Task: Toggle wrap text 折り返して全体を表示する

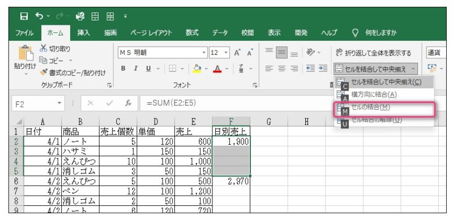Action: (x=374, y=53)
